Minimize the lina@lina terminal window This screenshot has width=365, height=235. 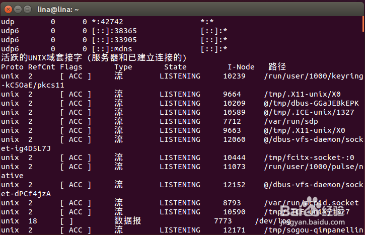[18, 9]
